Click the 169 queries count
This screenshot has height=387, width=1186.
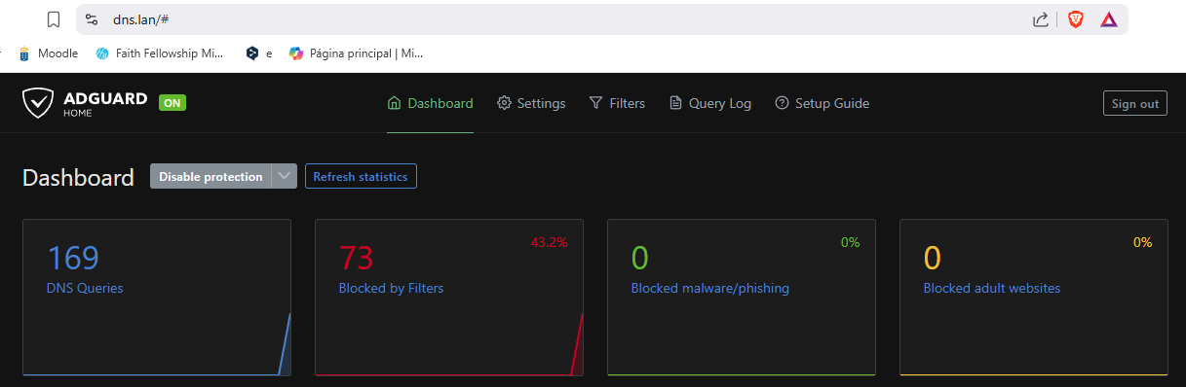coord(73,258)
